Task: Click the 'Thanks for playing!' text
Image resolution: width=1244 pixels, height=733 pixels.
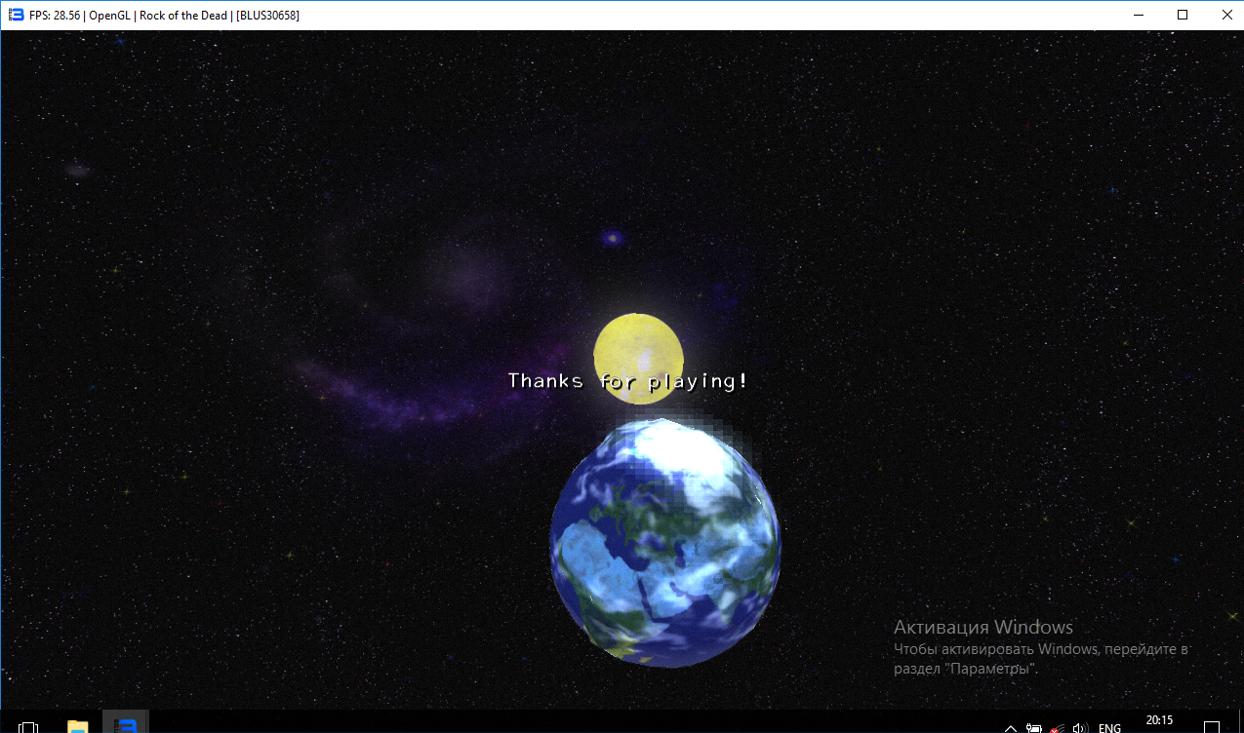Action: pos(628,381)
